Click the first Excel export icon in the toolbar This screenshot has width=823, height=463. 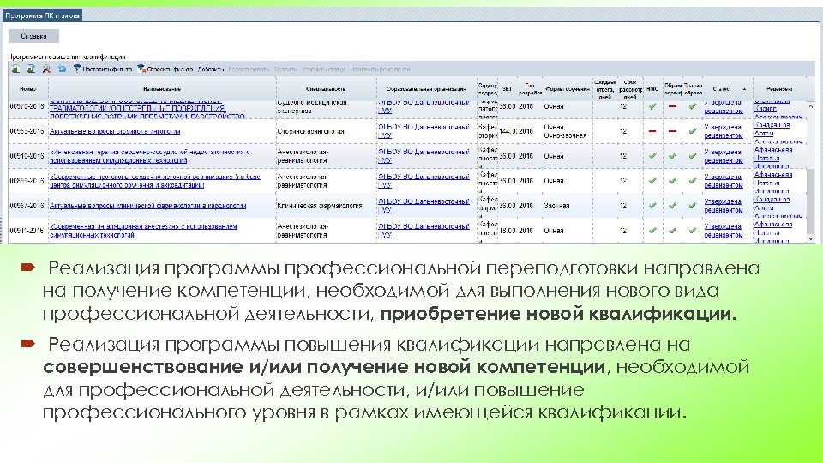tap(15, 69)
